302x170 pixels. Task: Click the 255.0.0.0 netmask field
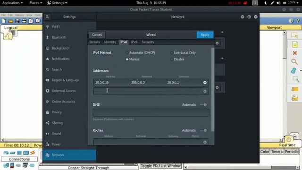click(138, 83)
